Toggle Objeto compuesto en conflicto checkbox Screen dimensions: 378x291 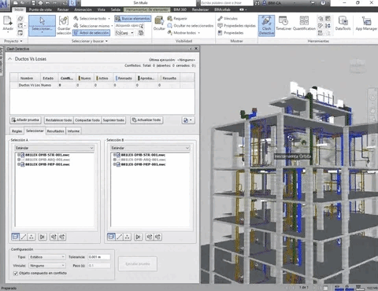[16, 273]
